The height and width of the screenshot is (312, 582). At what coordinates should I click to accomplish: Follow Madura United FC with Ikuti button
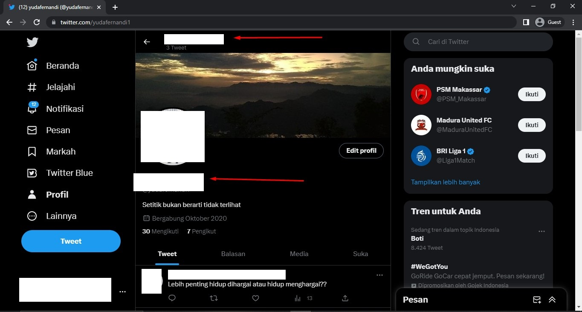pos(532,125)
